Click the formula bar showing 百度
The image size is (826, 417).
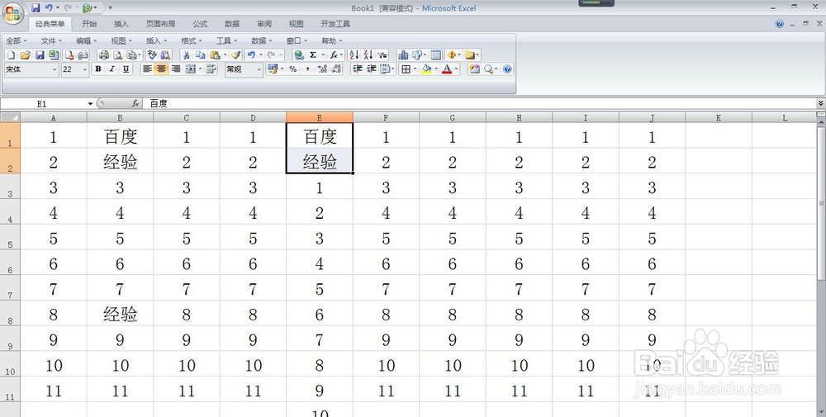(479, 104)
